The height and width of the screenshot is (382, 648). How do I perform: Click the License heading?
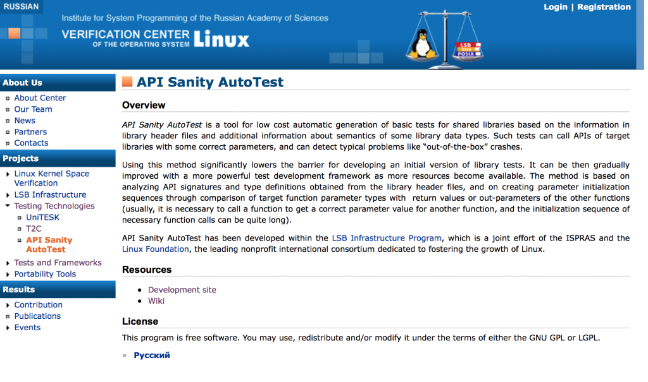140,321
